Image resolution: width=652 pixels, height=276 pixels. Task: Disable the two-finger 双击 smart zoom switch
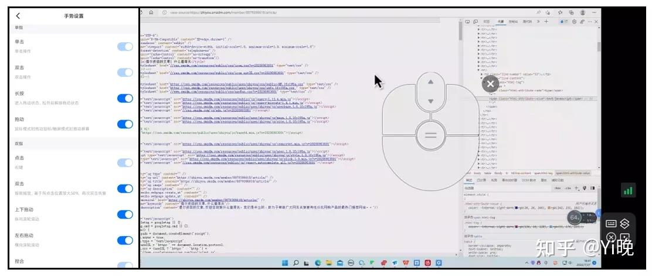click(x=125, y=188)
